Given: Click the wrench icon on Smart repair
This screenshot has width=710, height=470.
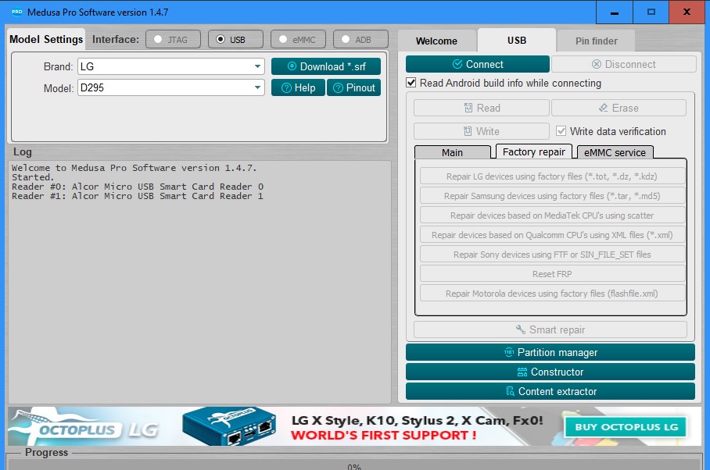Looking at the screenshot, I should (x=520, y=329).
